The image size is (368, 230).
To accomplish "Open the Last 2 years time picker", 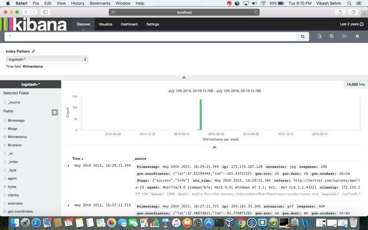I will tap(351, 24).
